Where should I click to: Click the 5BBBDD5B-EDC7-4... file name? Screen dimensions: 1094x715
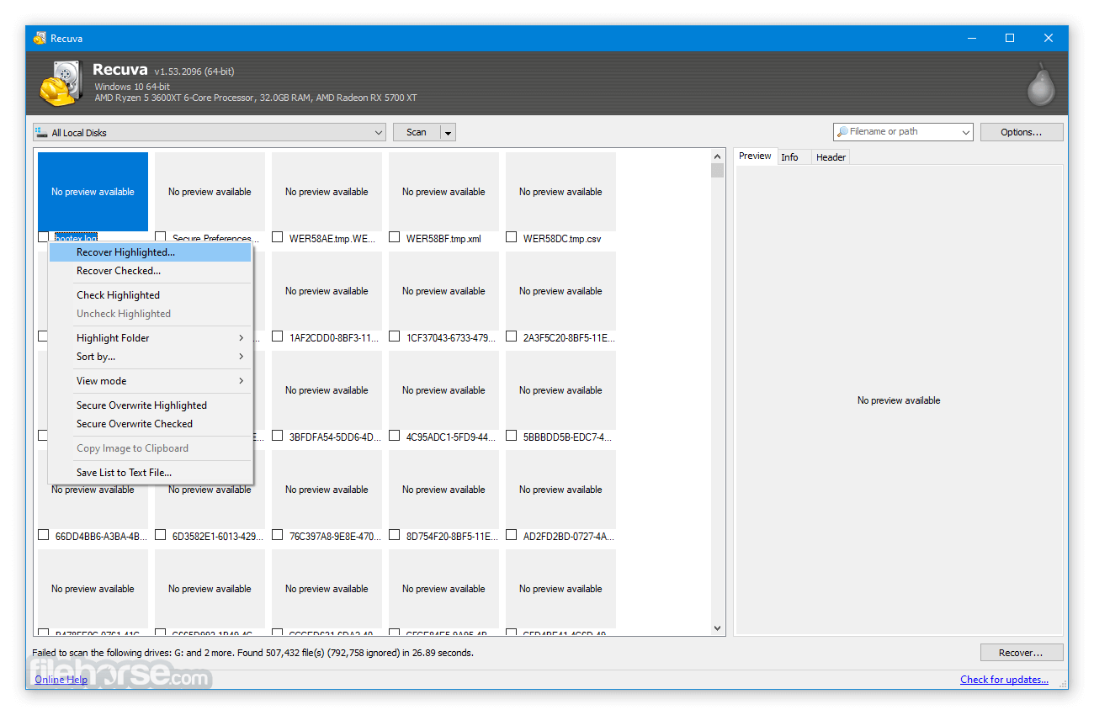(568, 437)
